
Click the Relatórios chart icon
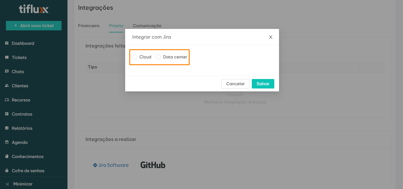click(x=7, y=128)
